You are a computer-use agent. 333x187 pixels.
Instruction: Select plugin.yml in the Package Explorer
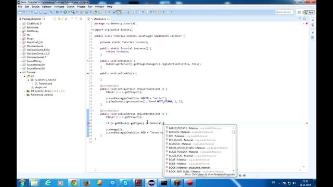point(41,87)
